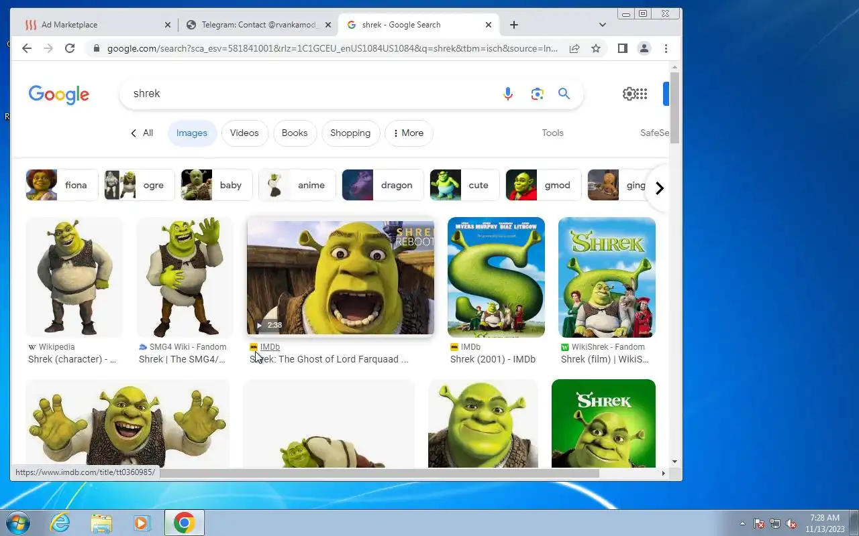This screenshot has height=536, width=859.
Task: Reload the page with refresh icon
Action: 70,48
